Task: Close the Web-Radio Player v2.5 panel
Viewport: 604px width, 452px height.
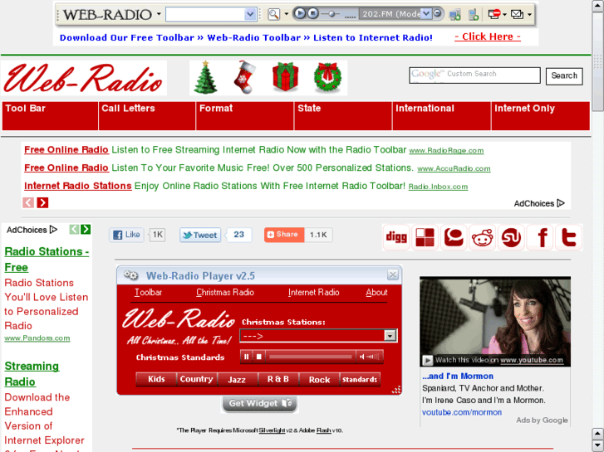Action: pos(392,275)
